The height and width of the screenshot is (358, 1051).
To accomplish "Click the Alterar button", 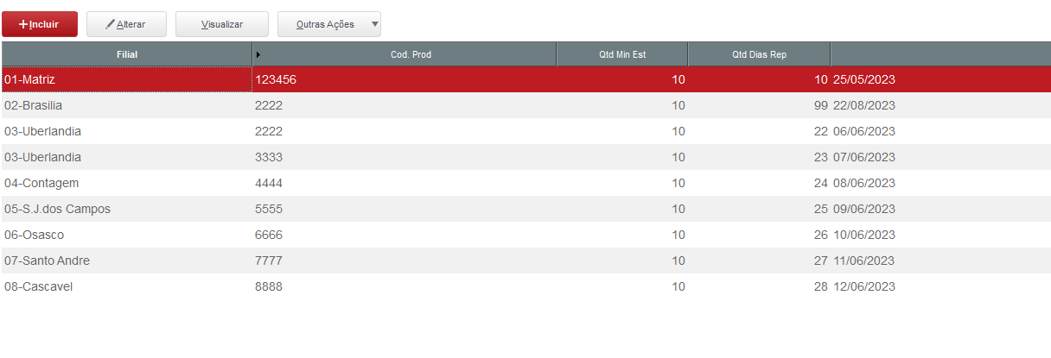I will point(126,24).
